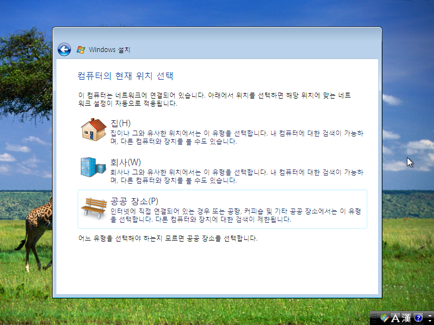The image size is (434, 325).
Task: Click the note '어느 유형을 선택해야 하는지 모르면…'
Action: pos(168,238)
